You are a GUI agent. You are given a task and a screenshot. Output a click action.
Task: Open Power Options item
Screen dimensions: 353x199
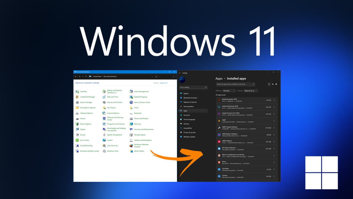pyautogui.click(x=83, y=124)
